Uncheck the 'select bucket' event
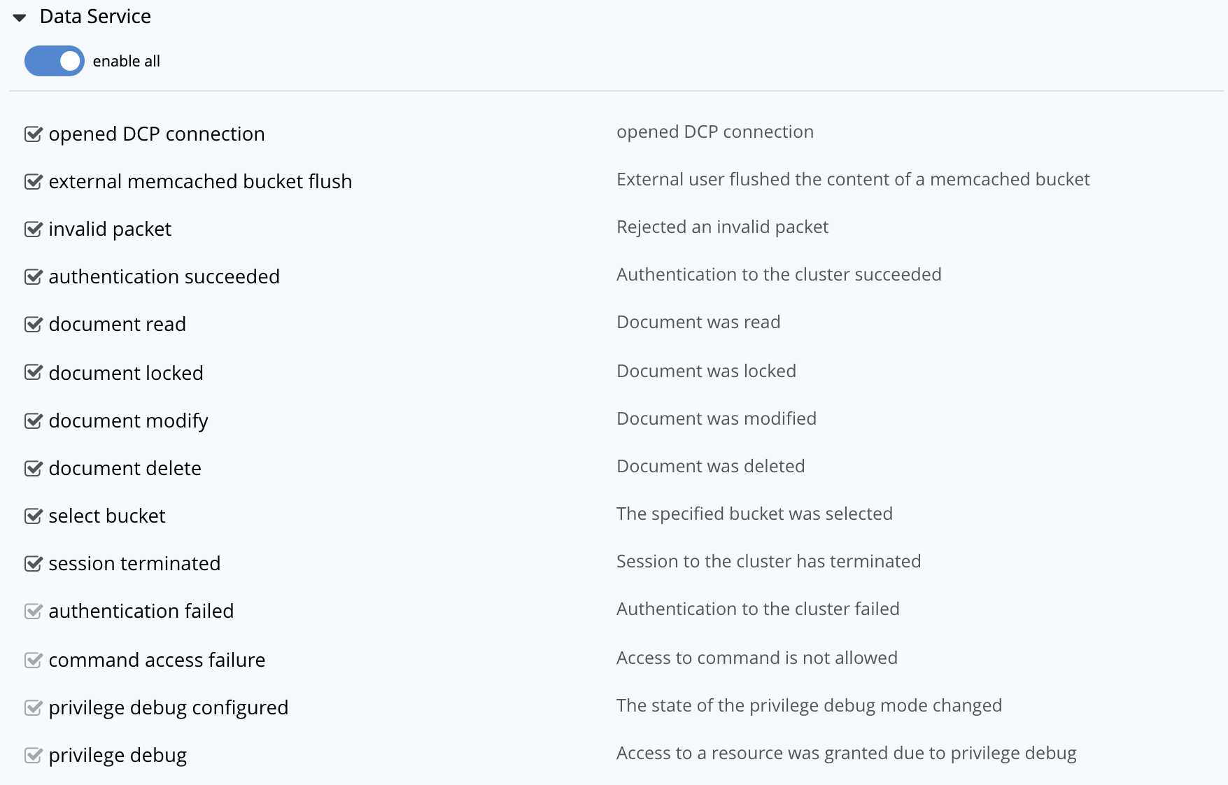The height and width of the screenshot is (785, 1228). pyautogui.click(x=32, y=516)
